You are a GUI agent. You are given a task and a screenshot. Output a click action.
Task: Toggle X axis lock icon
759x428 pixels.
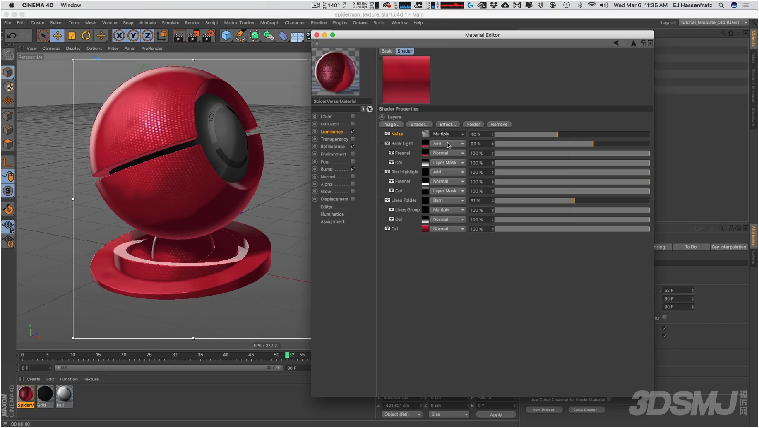tap(119, 36)
